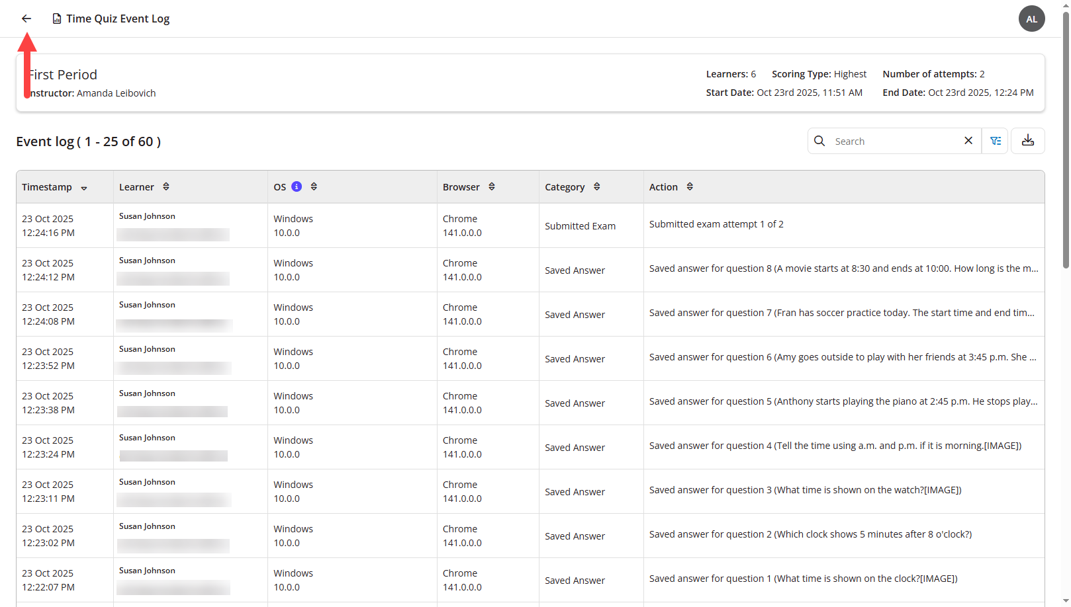Click the Time Quiz Event Log report icon
The width and height of the screenshot is (1071, 607).
click(56, 19)
